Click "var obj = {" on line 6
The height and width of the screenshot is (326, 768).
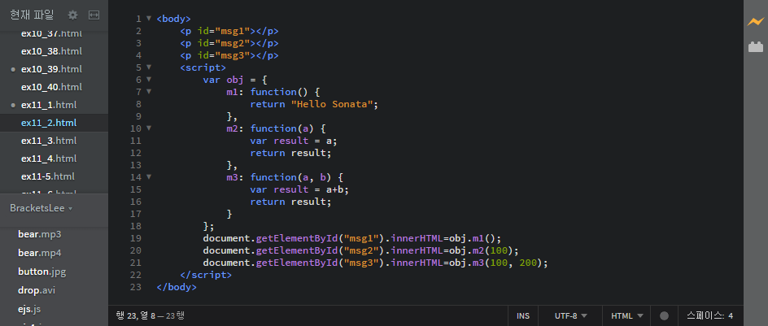coord(235,80)
